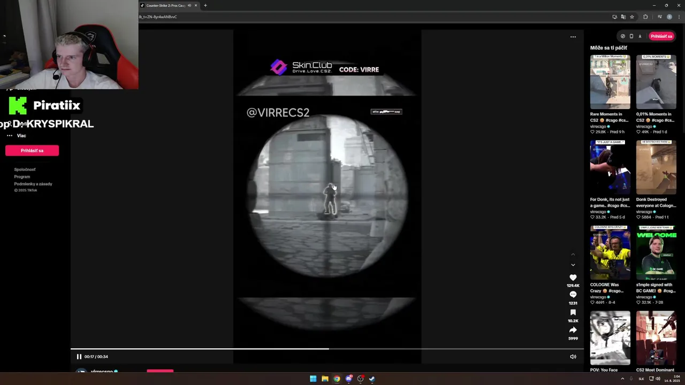This screenshot has height=385, width=685.
Task: Open the taskbar app with the red badge
Action: [360, 379]
